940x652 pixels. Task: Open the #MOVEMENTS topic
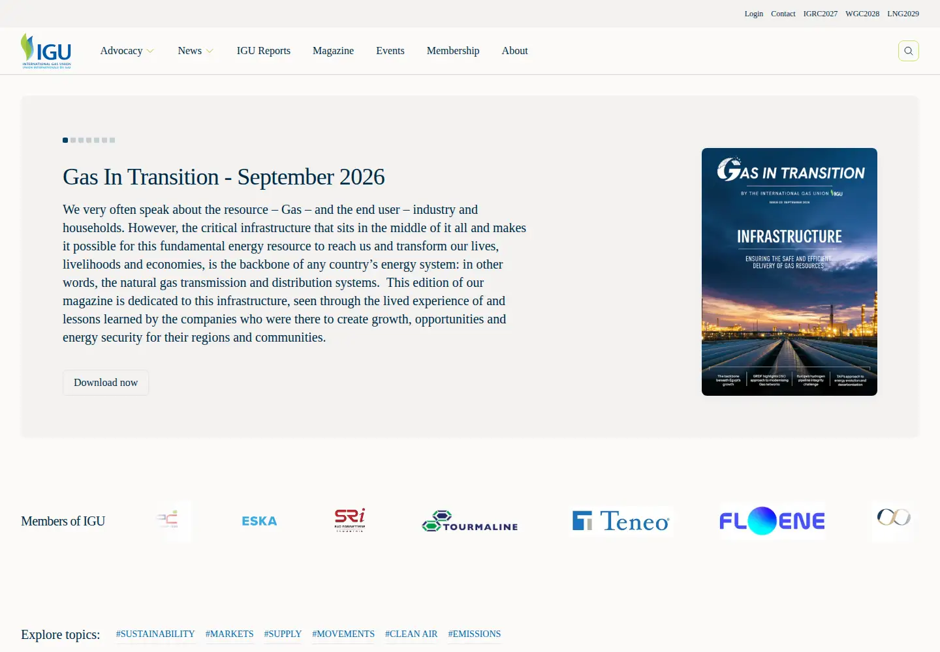(343, 634)
